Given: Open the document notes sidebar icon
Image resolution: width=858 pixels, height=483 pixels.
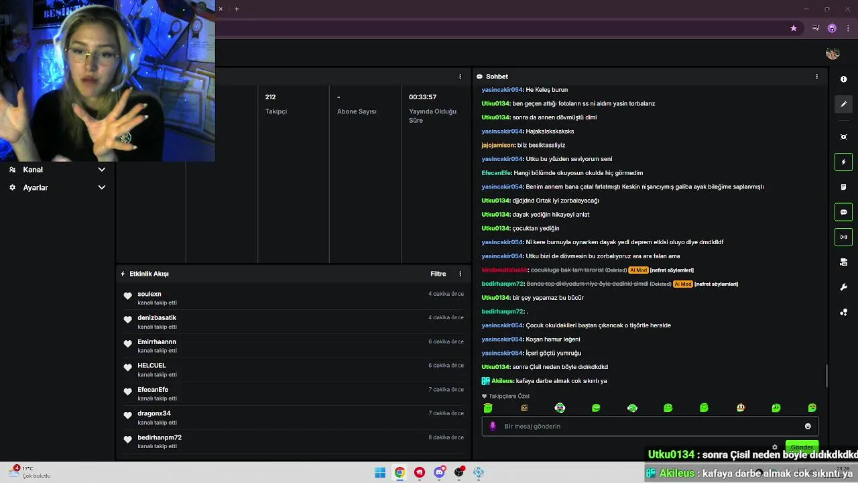Looking at the screenshot, I should pyautogui.click(x=843, y=187).
